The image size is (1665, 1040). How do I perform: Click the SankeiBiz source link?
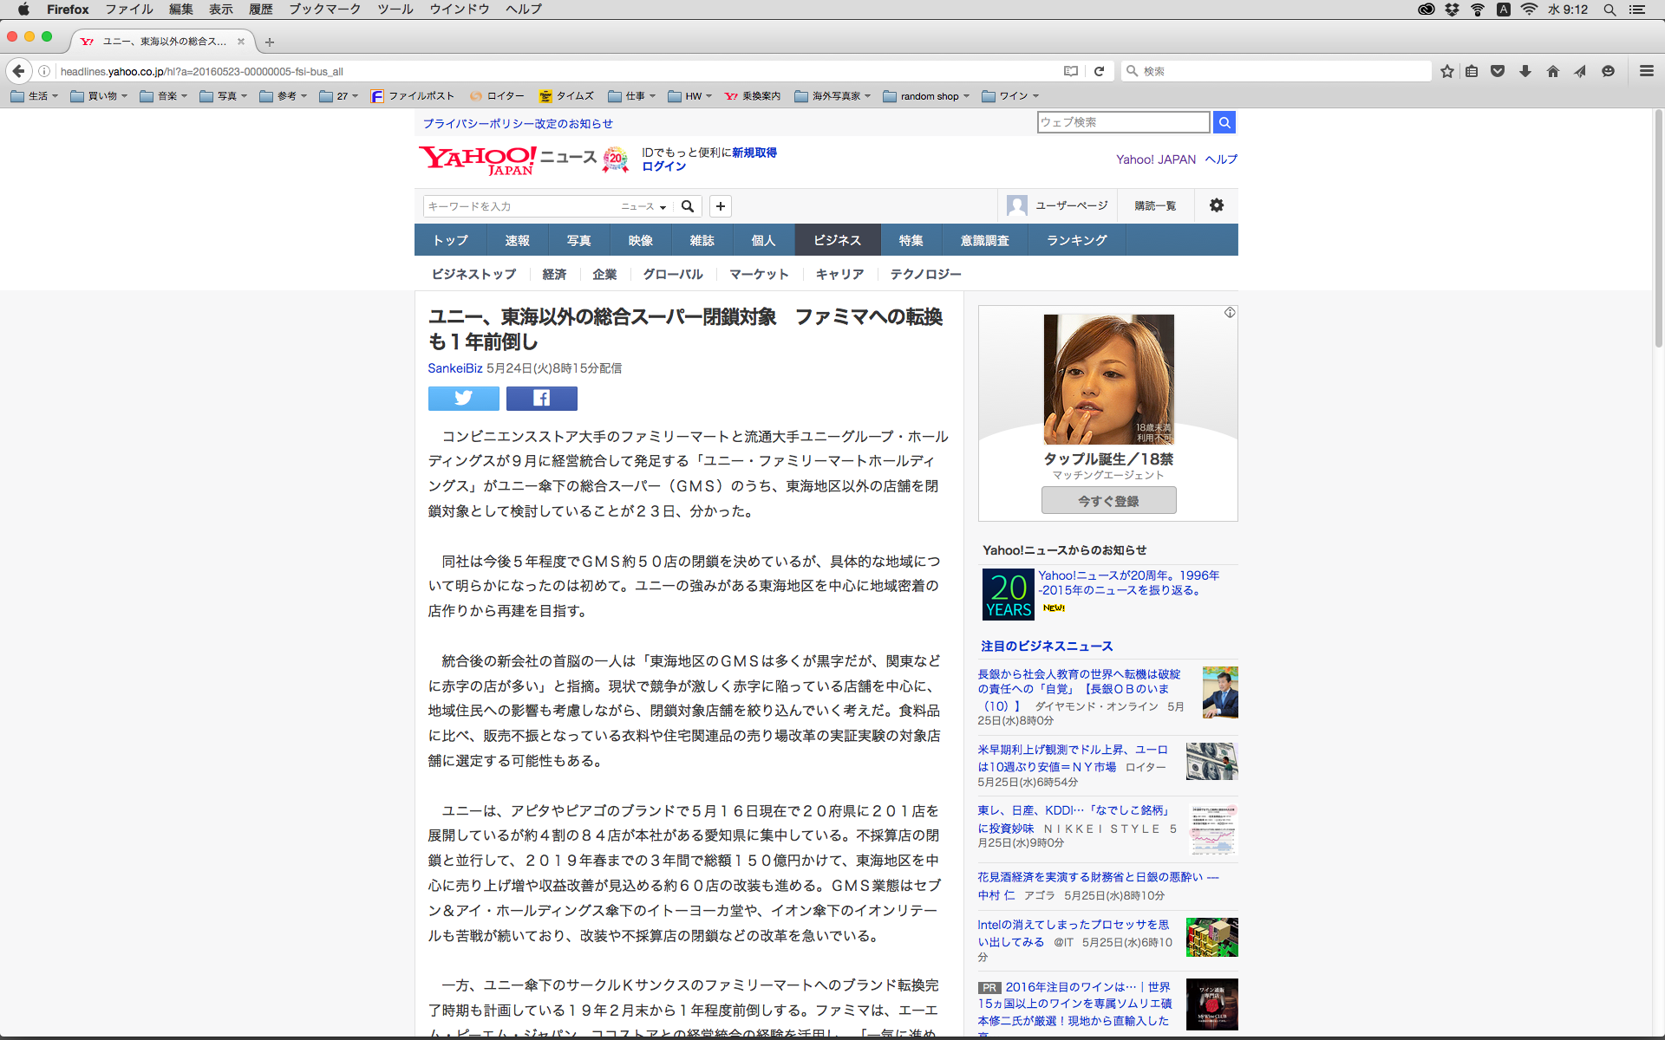454,368
